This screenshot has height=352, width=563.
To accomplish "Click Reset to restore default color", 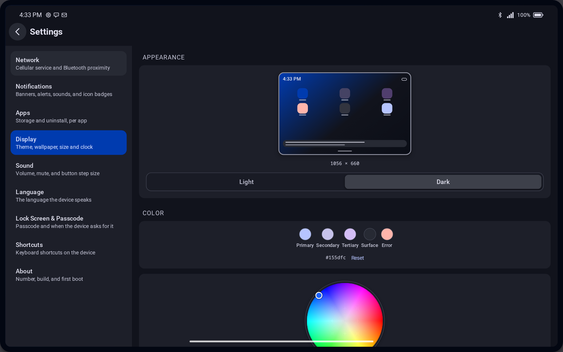I will (x=357, y=258).
